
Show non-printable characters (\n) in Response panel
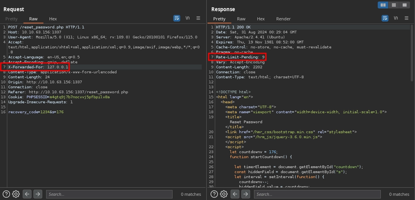(395, 18)
